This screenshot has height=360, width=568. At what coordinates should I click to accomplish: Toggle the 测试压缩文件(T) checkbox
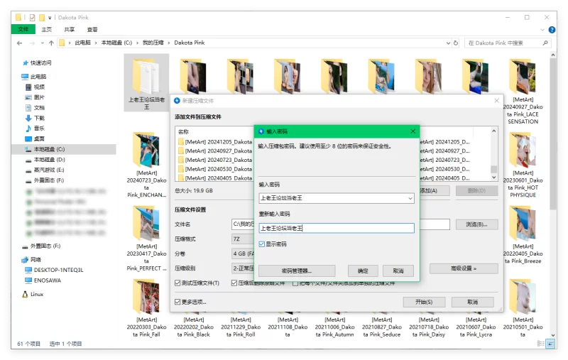177,283
